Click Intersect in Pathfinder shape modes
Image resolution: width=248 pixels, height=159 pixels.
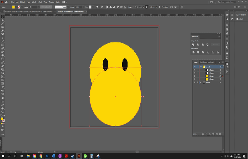[x=203, y=45]
